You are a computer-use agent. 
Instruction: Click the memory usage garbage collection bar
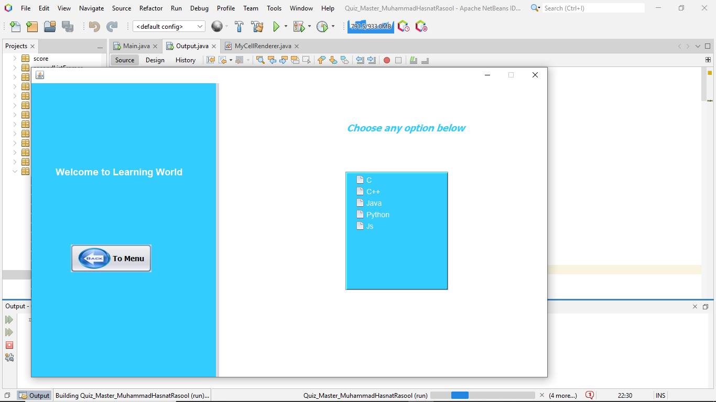[x=371, y=26]
